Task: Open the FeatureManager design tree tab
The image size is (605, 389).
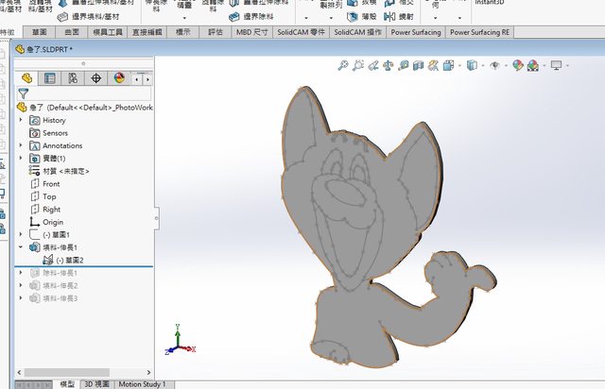Action: 27,77
